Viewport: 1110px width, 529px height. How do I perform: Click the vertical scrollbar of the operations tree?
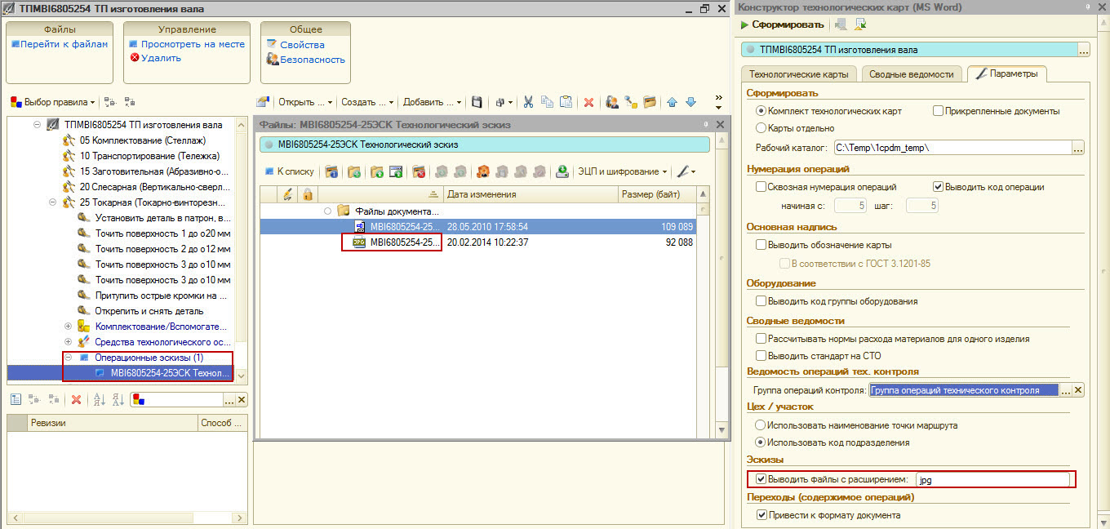tap(241, 245)
